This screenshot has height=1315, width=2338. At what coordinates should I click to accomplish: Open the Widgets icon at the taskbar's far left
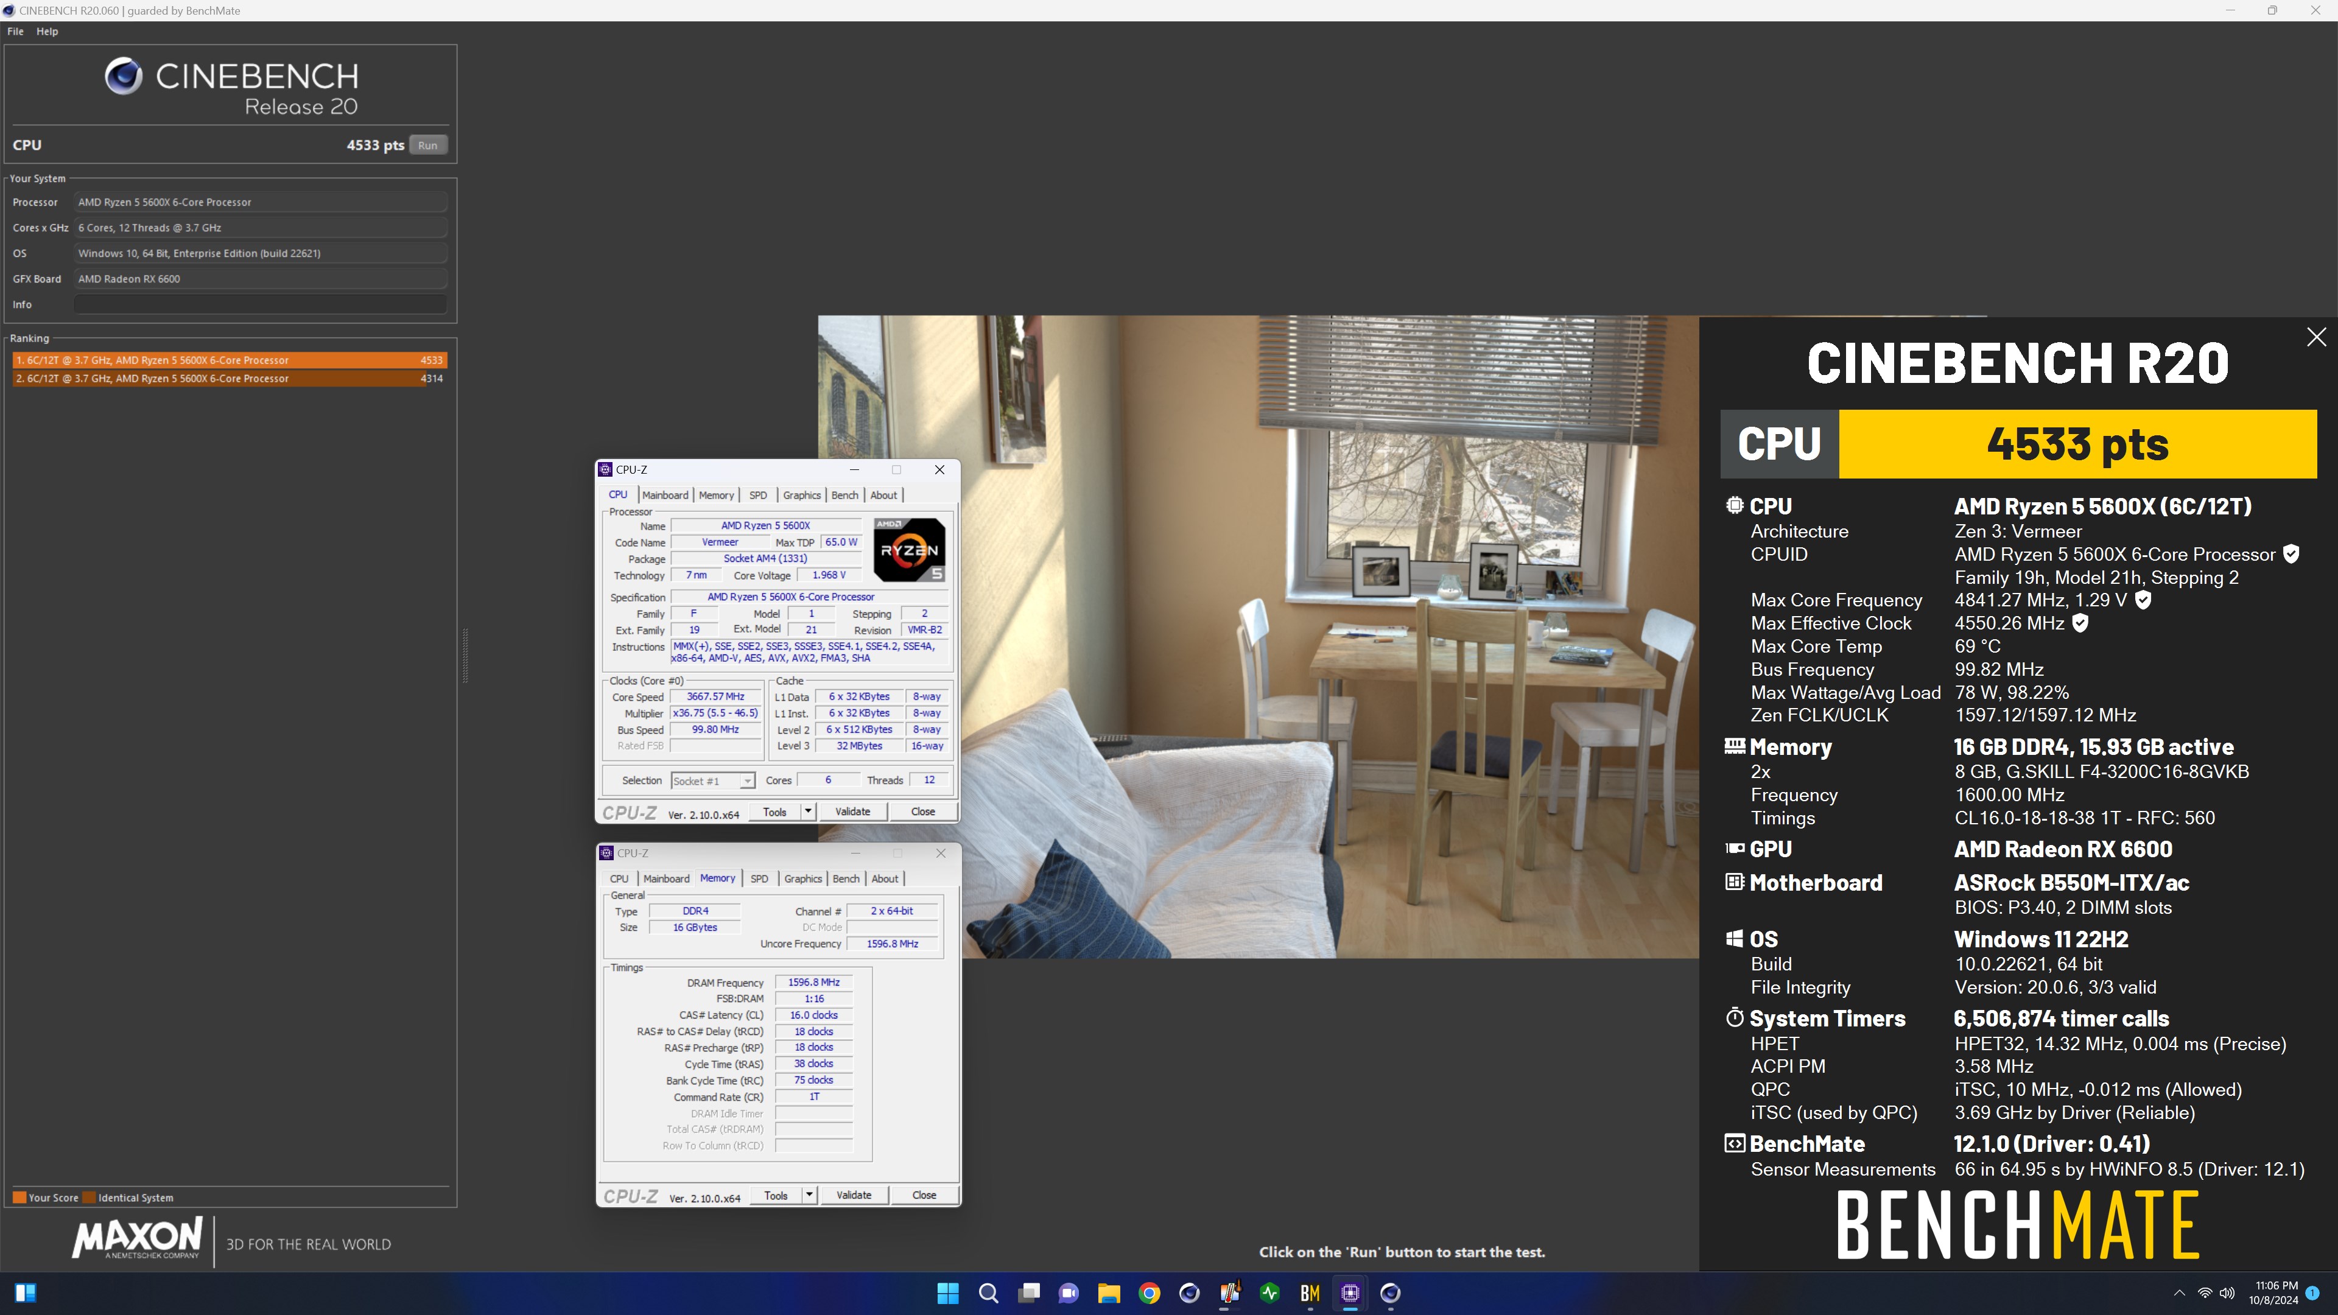26,1292
